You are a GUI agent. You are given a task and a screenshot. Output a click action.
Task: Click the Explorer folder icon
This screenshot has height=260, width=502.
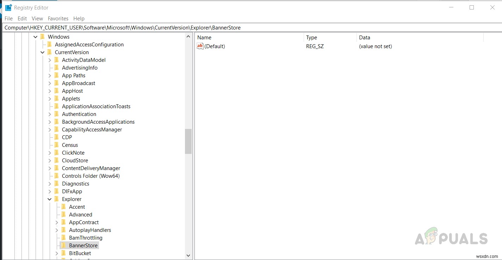point(56,199)
